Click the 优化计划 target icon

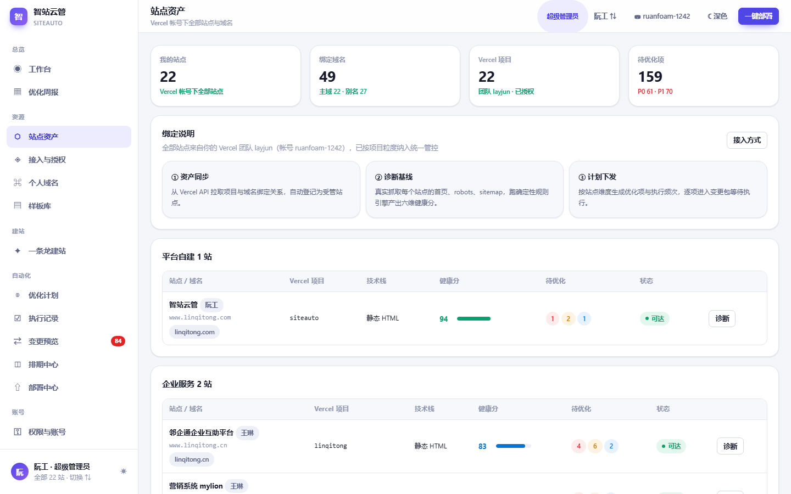[18, 295]
